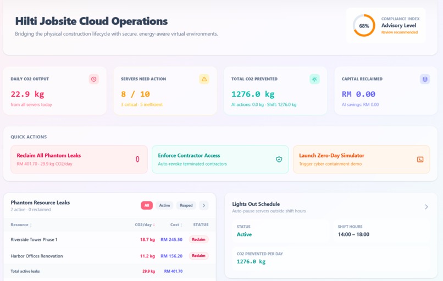Click the 3 critical · 5 inefficient subtext
The width and height of the screenshot is (443, 281).
point(142,105)
